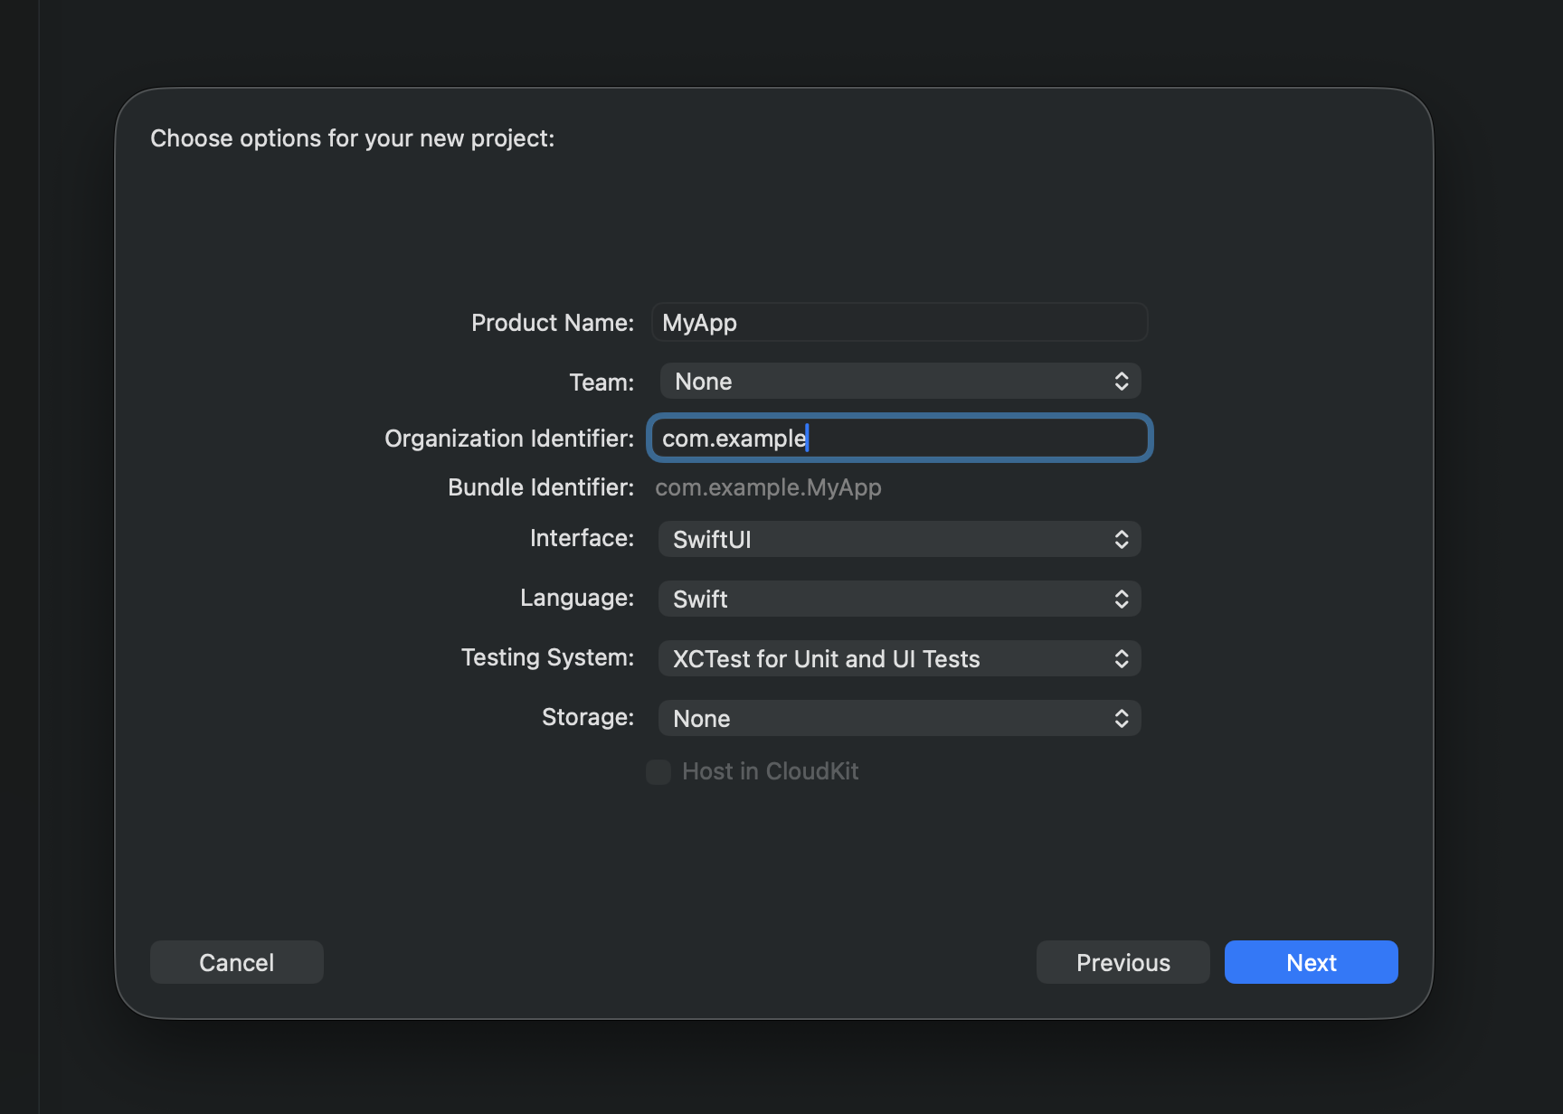The height and width of the screenshot is (1114, 1563).
Task: Click the Product Name field containing MyApp
Action: pyautogui.click(x=899, y=323)
